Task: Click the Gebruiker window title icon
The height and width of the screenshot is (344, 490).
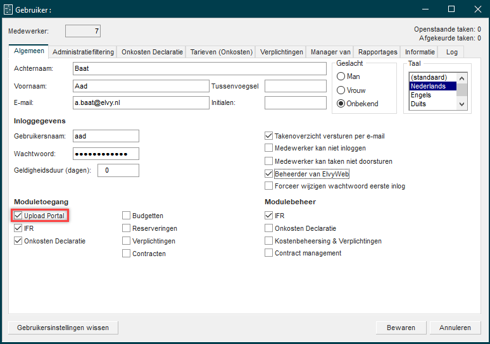Action: click(x=8, y=9)
